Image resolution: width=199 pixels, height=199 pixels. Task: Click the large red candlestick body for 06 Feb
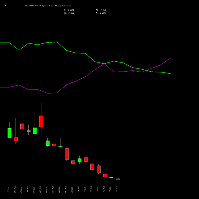click(x=67, y=154)
